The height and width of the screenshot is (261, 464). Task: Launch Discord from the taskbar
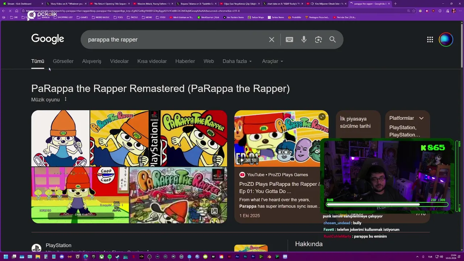62,257
